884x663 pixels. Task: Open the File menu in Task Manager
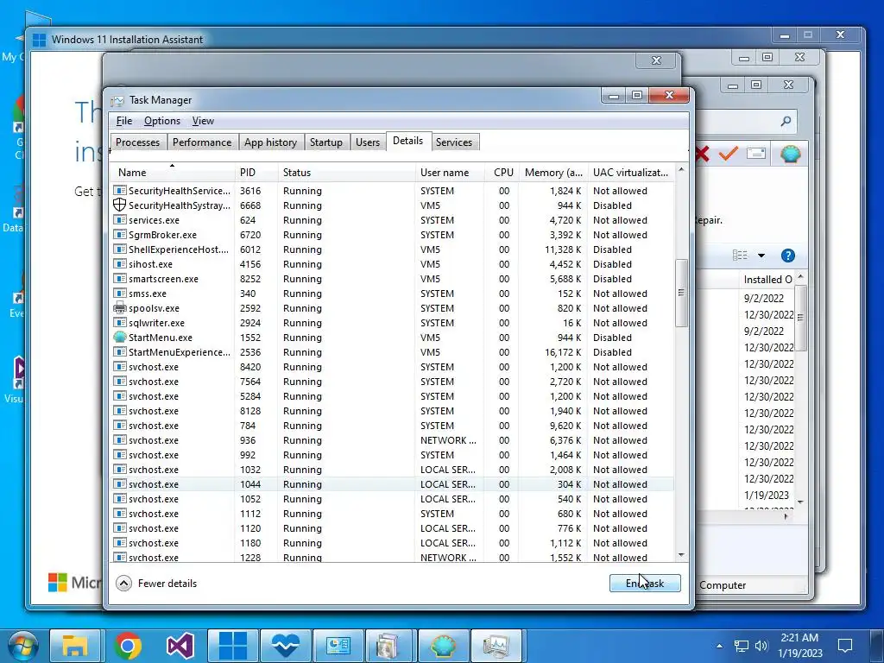point(124,121)
